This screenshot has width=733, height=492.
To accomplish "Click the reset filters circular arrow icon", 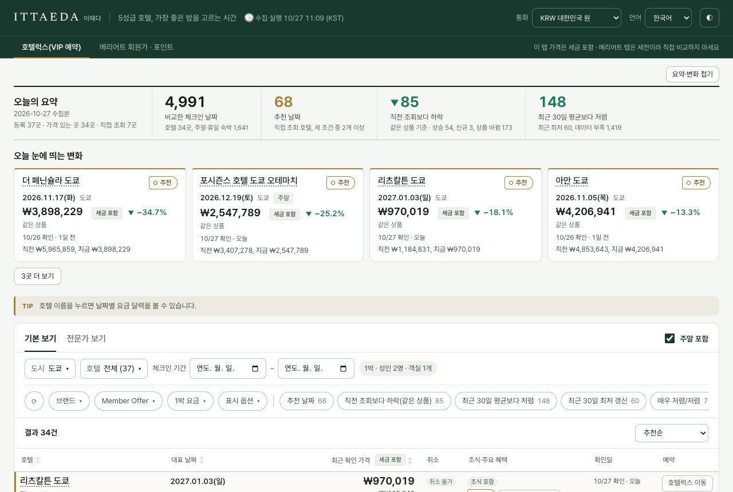I will pyautogui.click(x=34, y=401).
